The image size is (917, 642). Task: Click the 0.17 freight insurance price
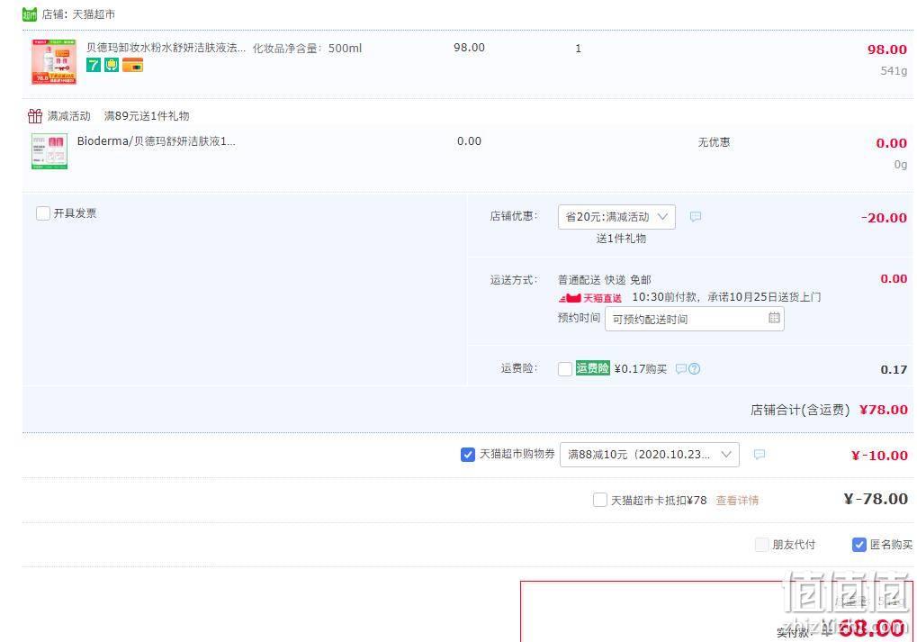pyautogui.click(x=894, y=369)
